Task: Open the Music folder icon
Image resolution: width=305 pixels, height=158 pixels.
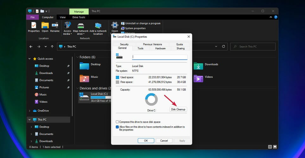Action: 84,79
